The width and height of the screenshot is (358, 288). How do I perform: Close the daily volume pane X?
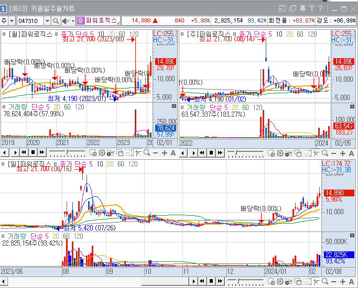pyautogui.click(x=352, y=235)
